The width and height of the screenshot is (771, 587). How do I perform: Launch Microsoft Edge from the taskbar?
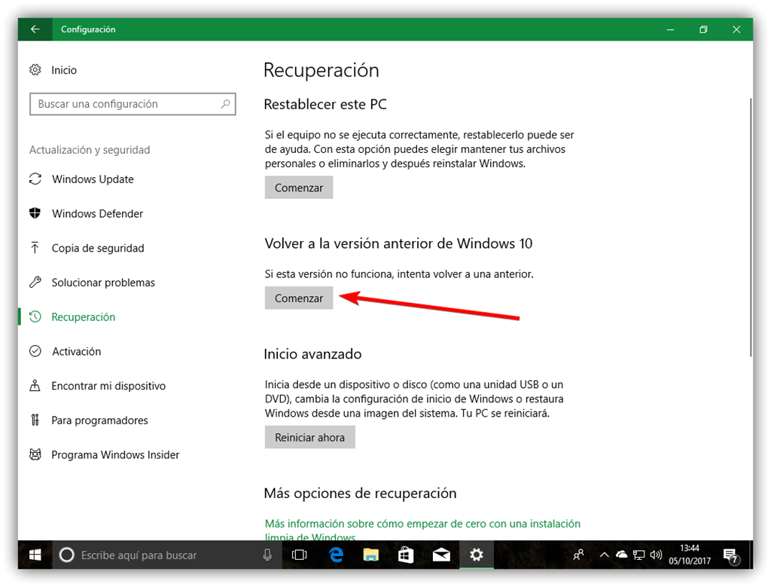coord(337,555)
